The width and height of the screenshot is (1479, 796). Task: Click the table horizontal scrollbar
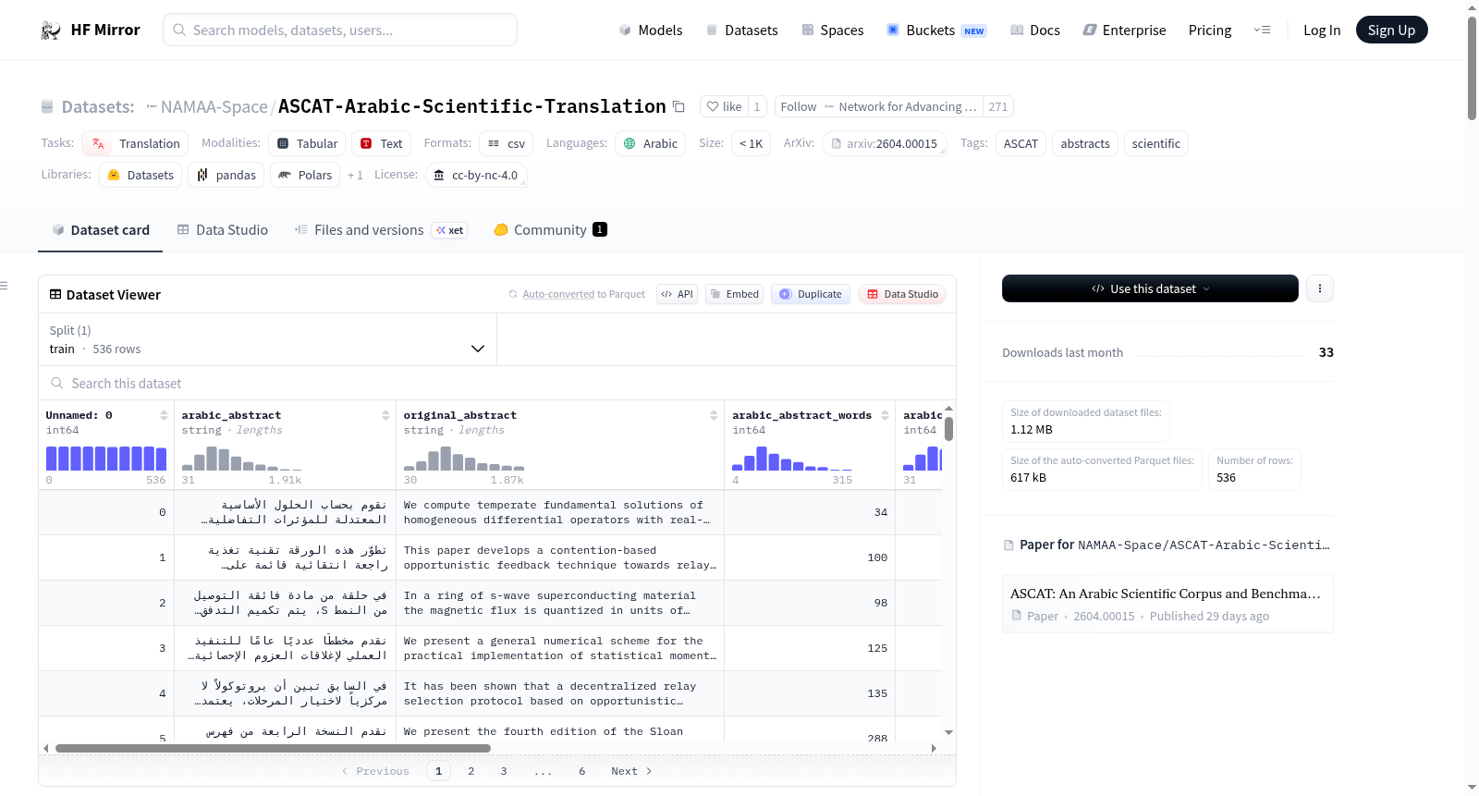click(x=273, y=748)
